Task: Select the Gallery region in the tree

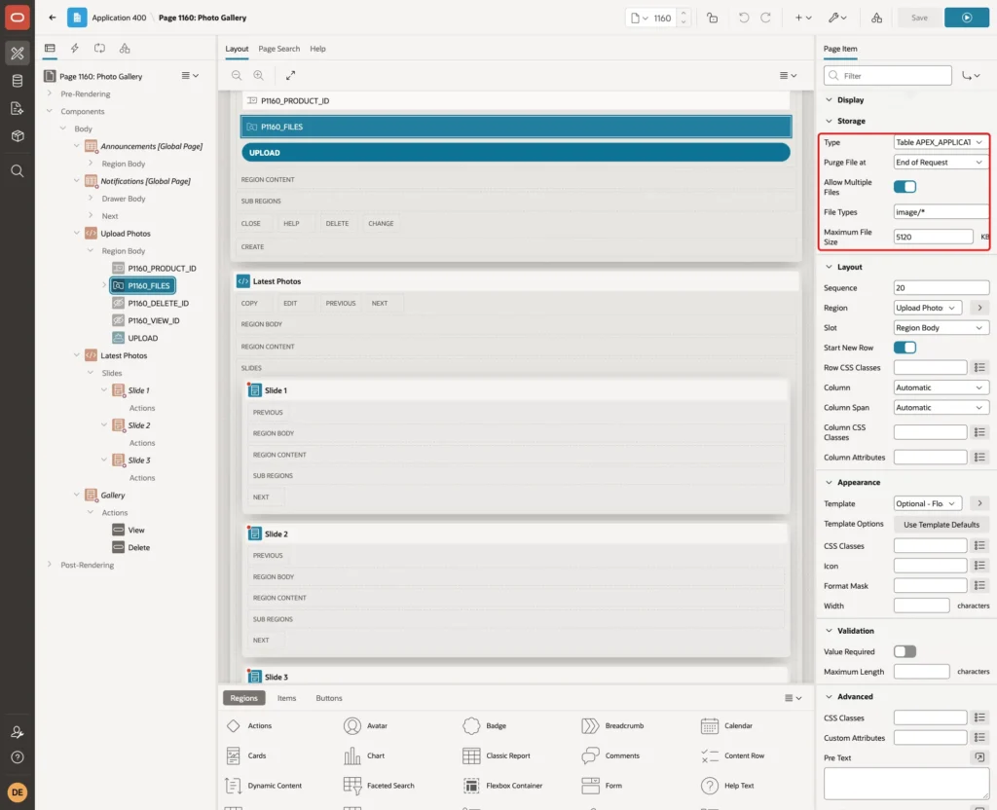Action: 112,496
